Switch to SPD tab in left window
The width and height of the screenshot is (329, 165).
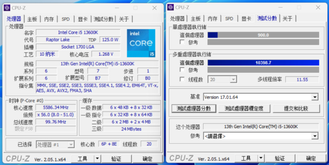pos(66,19)
